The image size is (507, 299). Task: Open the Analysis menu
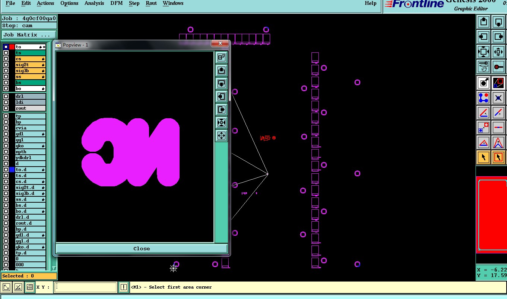coord(94,3)
